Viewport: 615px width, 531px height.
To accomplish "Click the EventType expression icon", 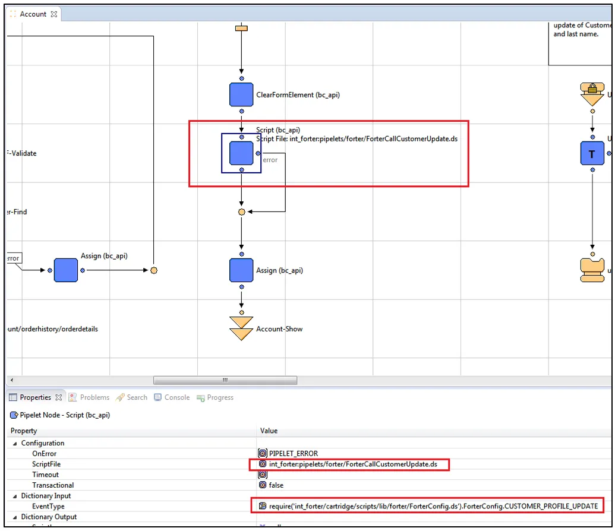I will (263, 506).
